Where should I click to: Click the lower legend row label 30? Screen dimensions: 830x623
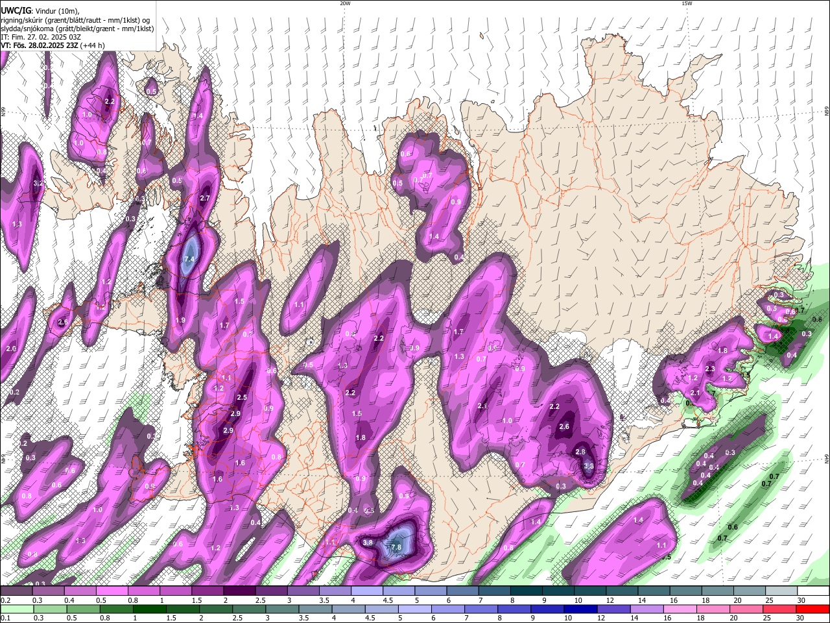[x=801, y=618]
